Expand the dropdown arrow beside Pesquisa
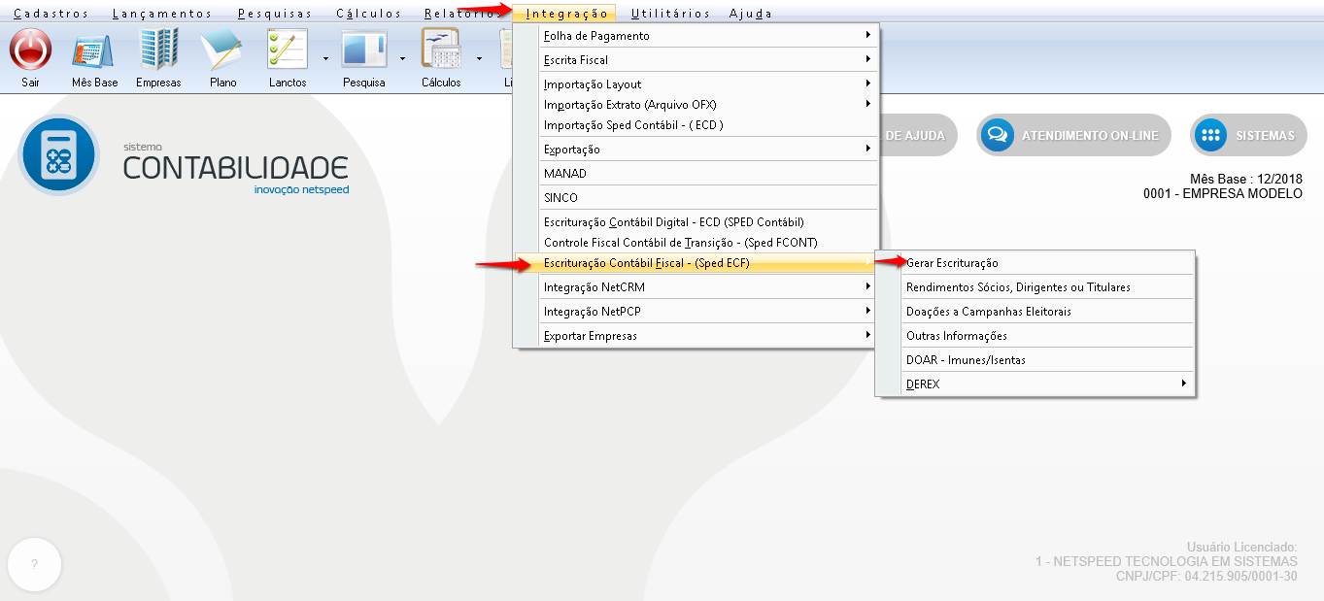This screenshot has height=601, width=1324. tap(402, 58)
